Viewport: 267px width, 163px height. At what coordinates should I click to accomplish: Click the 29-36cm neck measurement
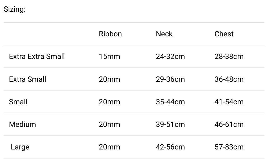point(170,79)
